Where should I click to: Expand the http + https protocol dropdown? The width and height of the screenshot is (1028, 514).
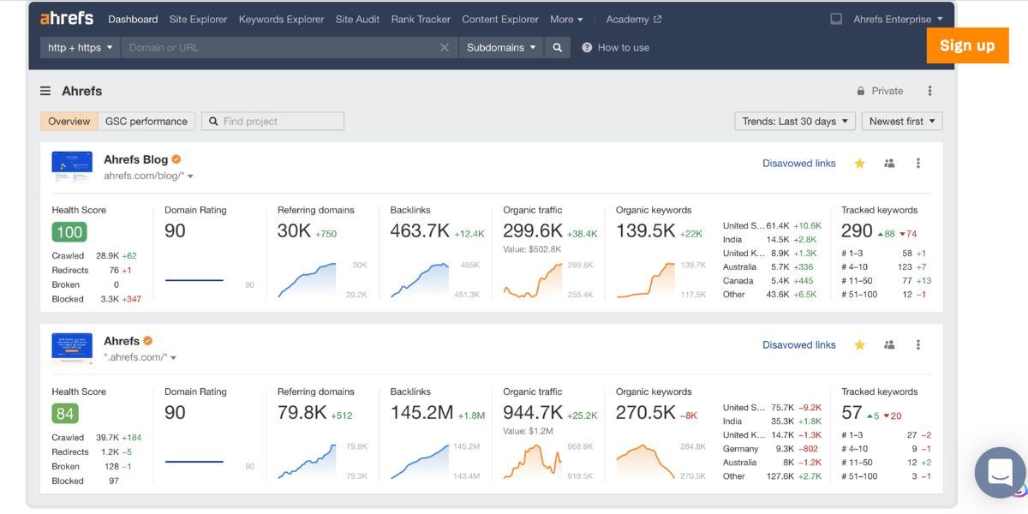[x=81, y=48]
